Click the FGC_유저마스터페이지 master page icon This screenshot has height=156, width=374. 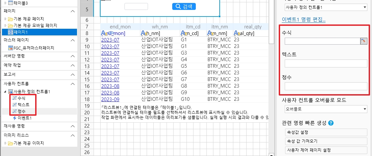[x=11, y=48]
